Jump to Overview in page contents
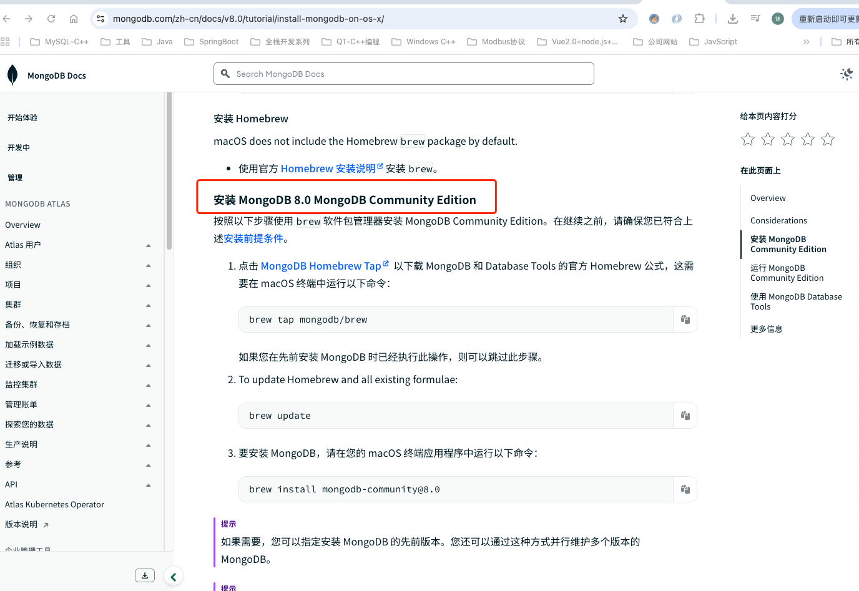 pyautogui.click(x=768, y=198)
